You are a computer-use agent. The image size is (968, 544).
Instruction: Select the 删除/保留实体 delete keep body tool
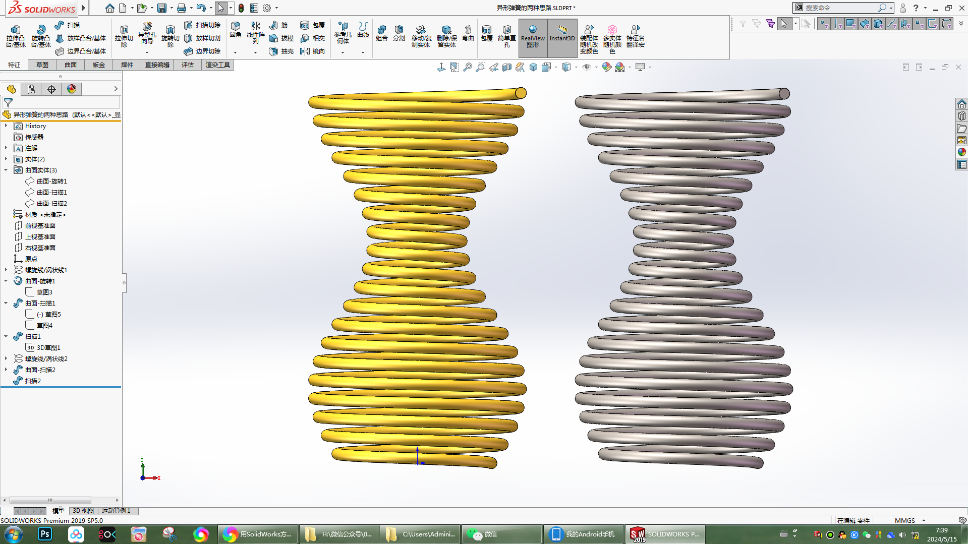pos(446,36)
